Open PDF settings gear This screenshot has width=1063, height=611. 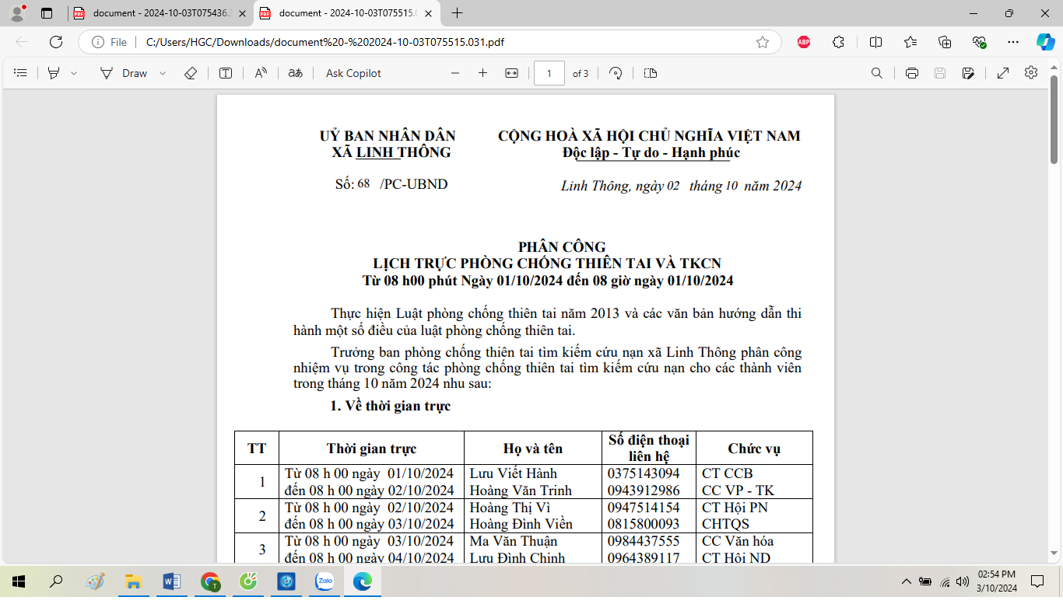[x=1031, y=72]
